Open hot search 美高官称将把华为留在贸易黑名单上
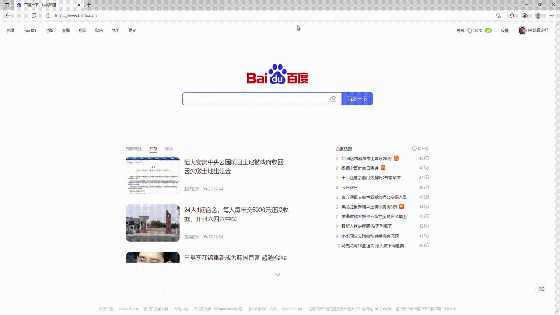 tap(374, 217)
